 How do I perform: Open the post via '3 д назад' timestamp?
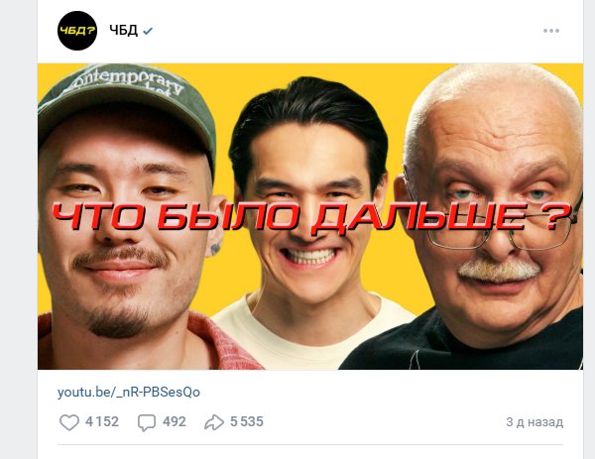(535, 422)
